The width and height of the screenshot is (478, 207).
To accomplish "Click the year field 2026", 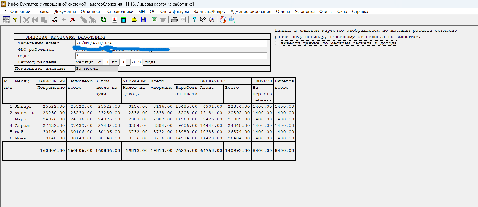I will [x=137, y=62].
